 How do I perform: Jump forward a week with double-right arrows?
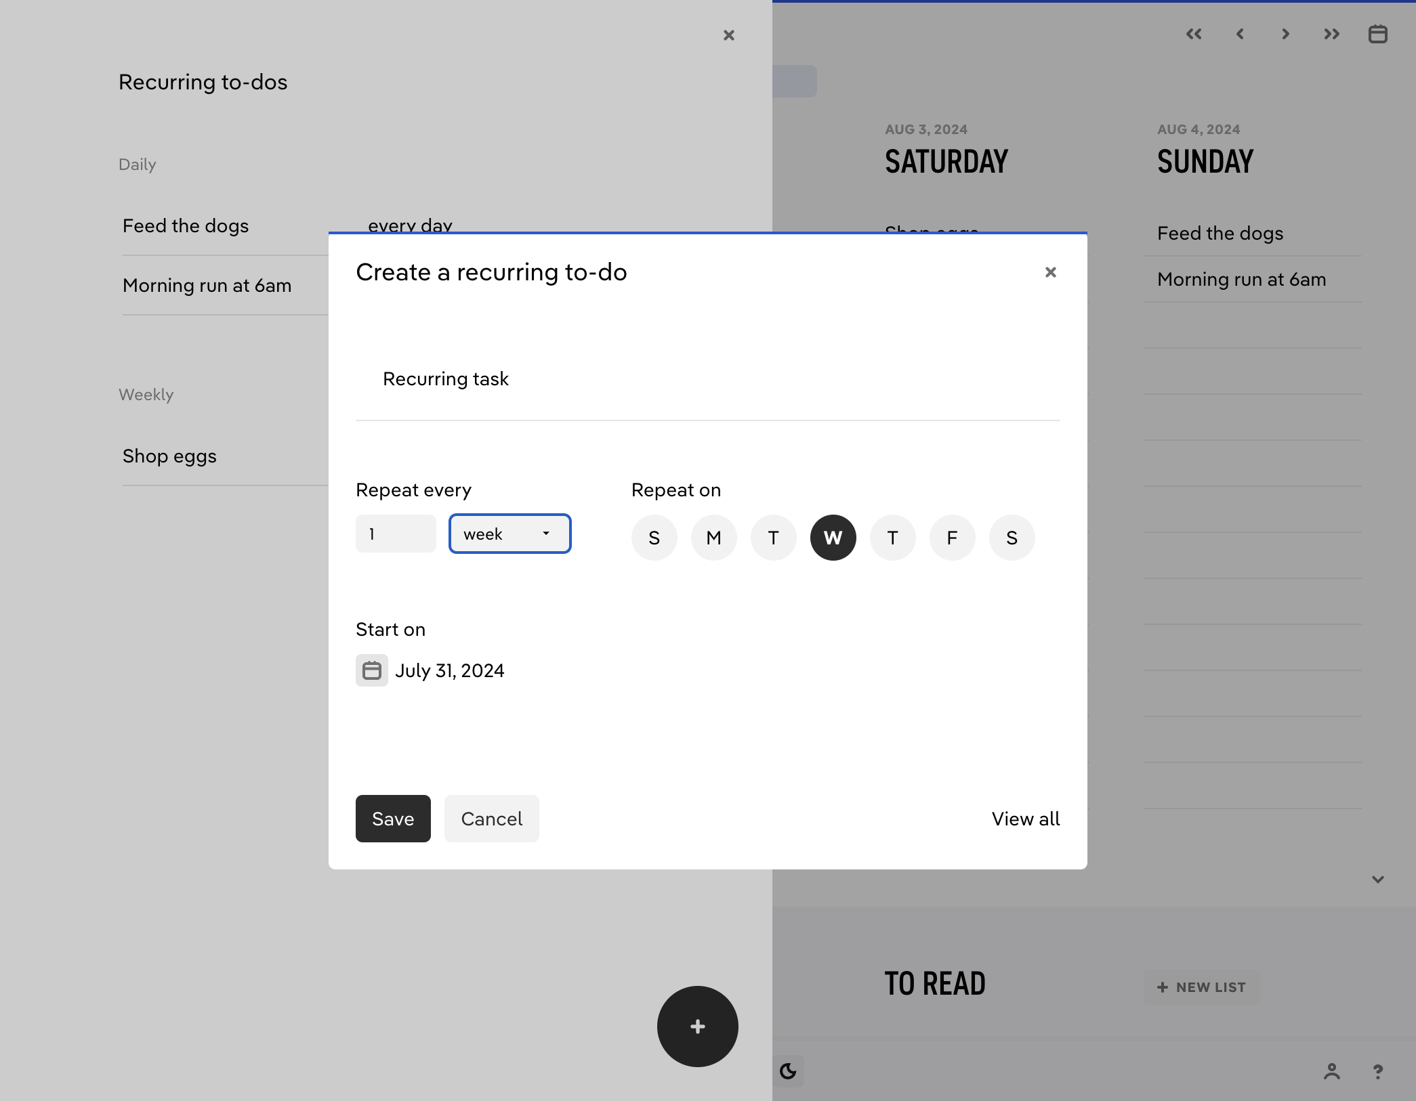click(x=1332, y=34)
